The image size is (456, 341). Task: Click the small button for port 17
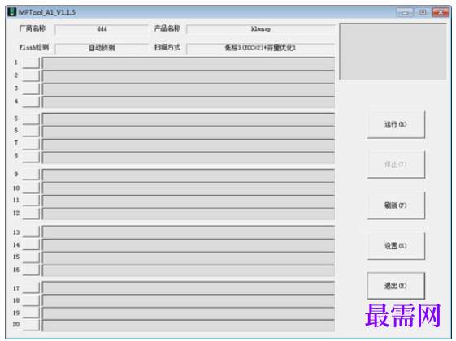pos(31,288)
